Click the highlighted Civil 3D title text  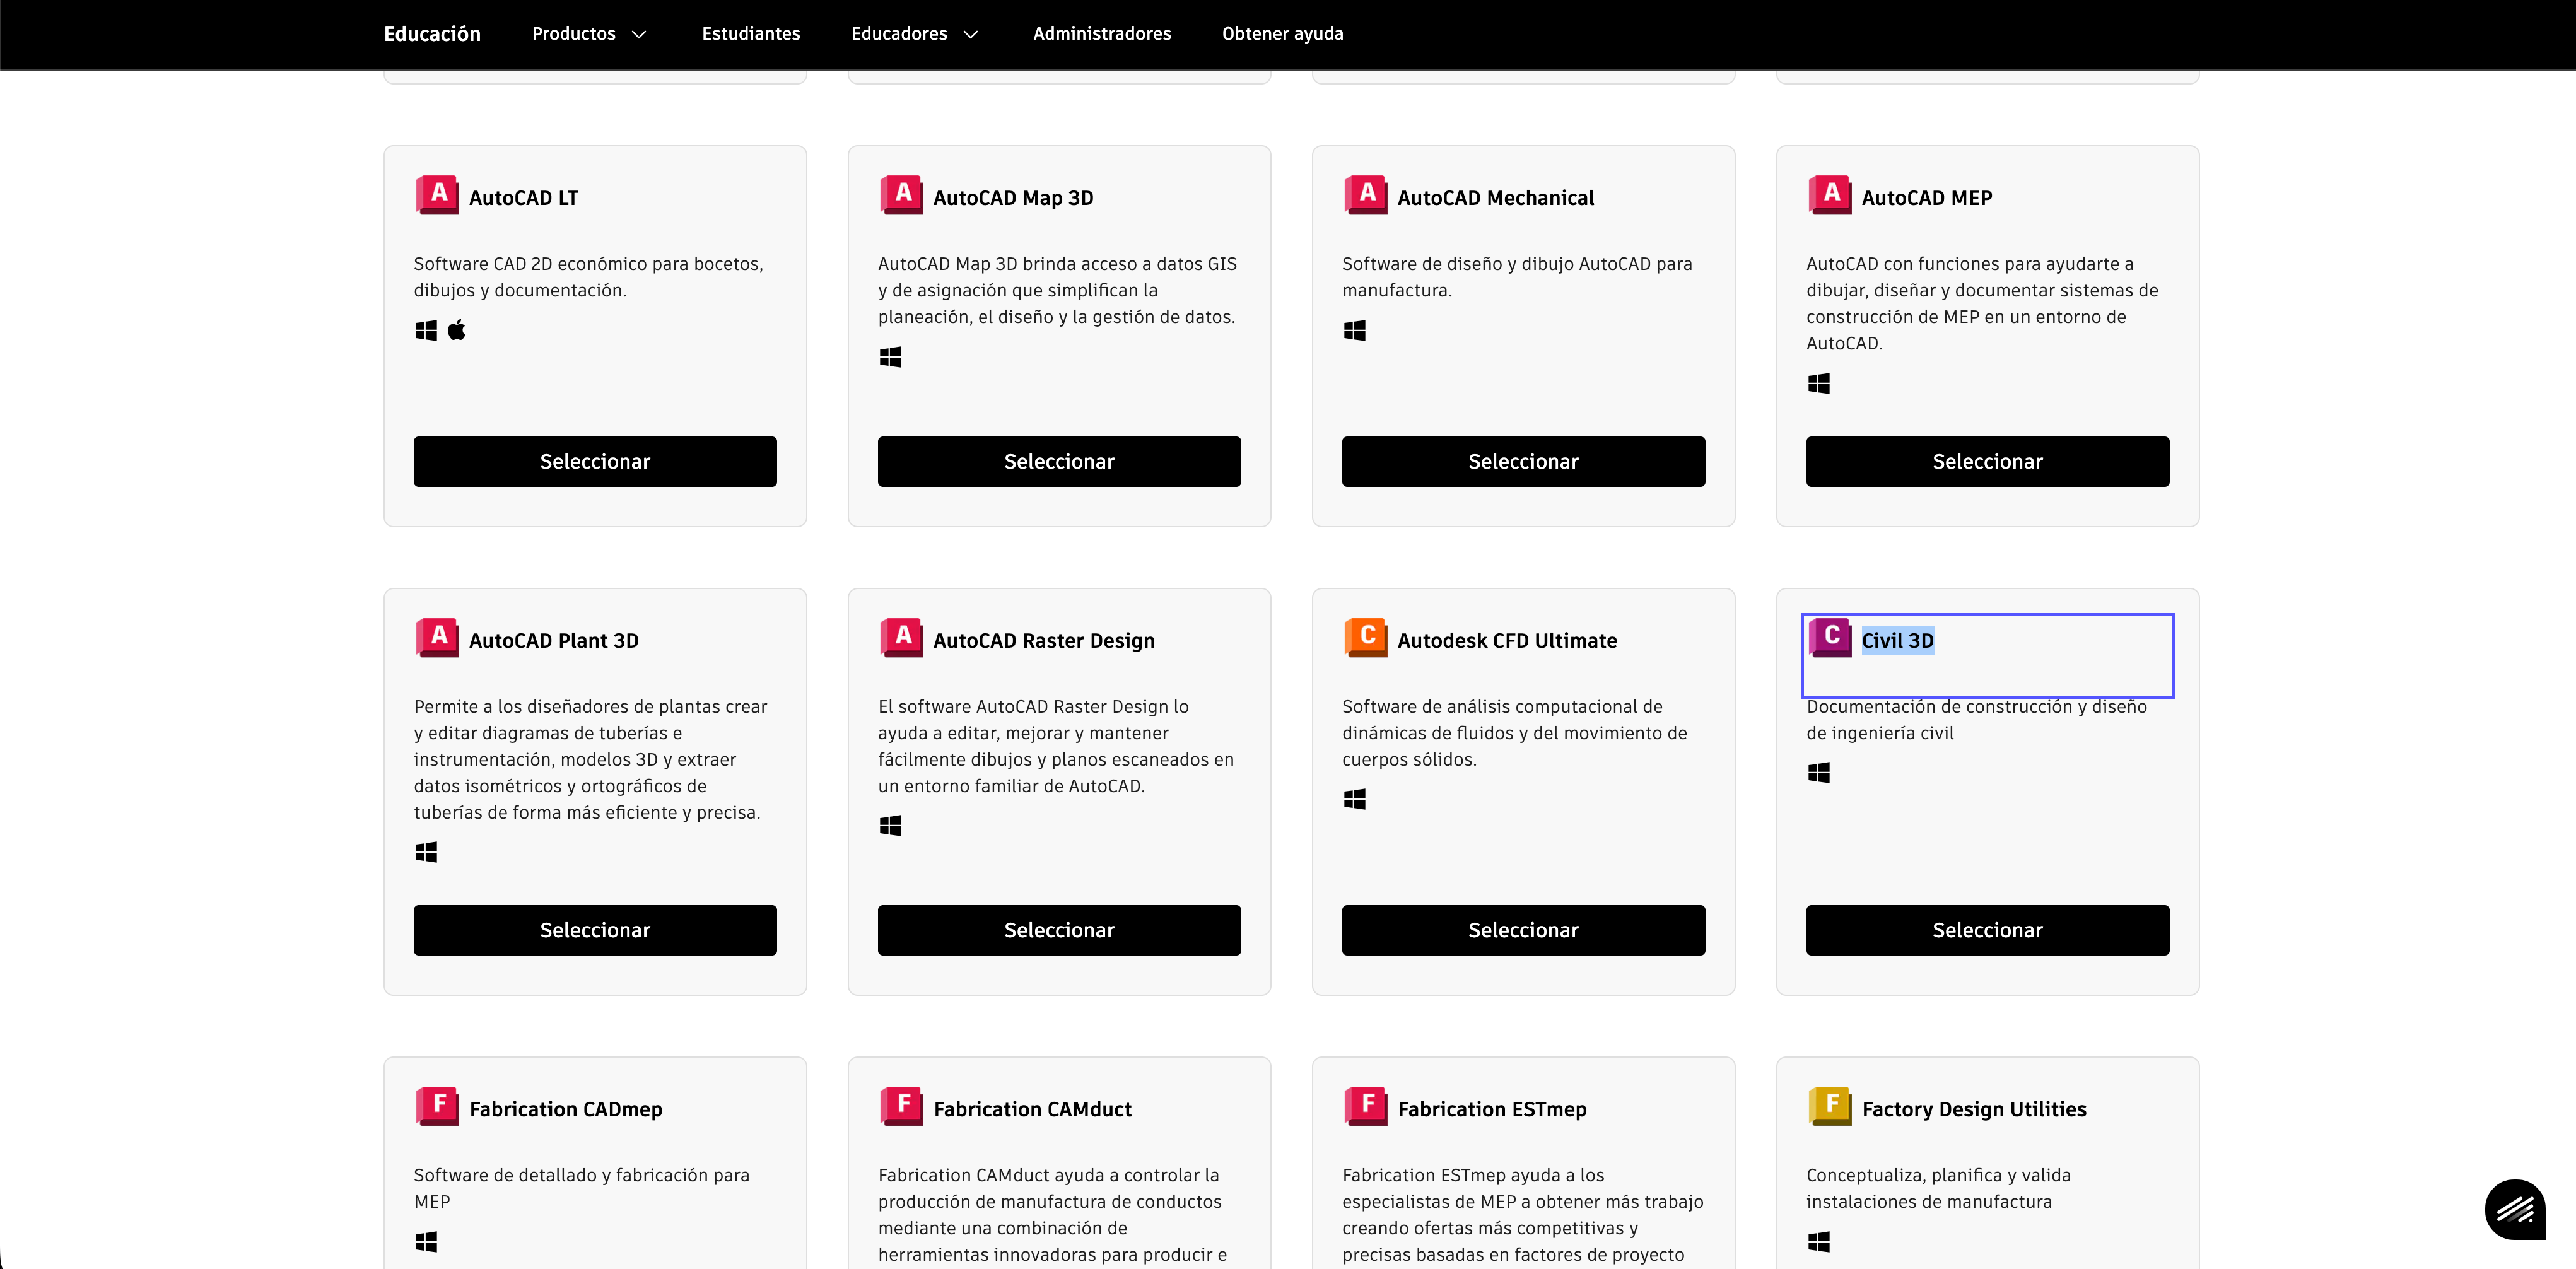[x=1897, y=641]
